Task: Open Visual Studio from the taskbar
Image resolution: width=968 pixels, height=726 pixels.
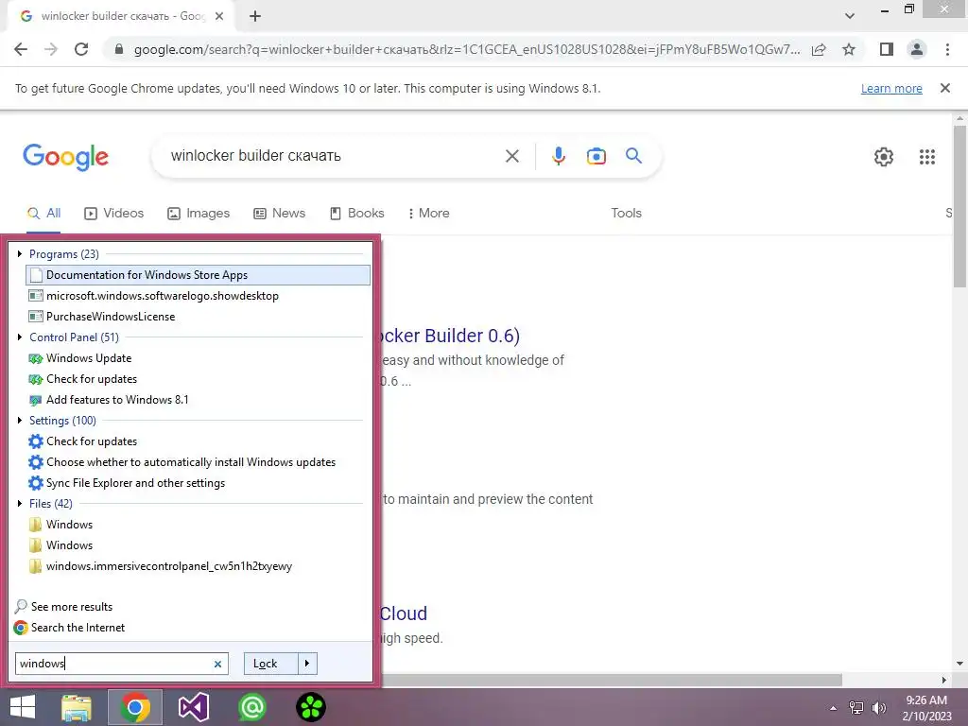Action: click(x=193, y=707)
